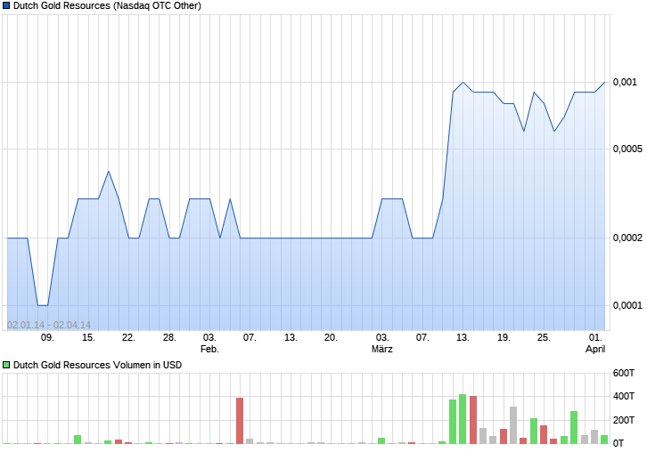Image resolution: width=647 pixels, height=452 pixels.
Task: Click the green Volumen legend square
Action: 6,365
